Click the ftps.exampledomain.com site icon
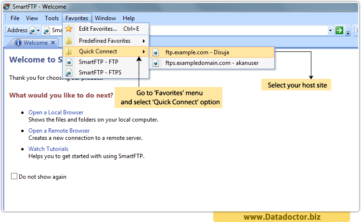This screenshot has width=361, height=222. click(155, 63)
